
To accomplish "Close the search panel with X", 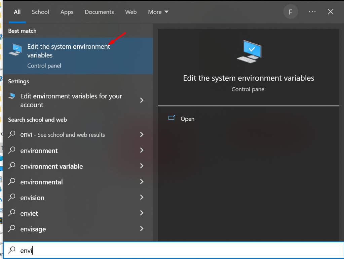I will pos(331,12).
